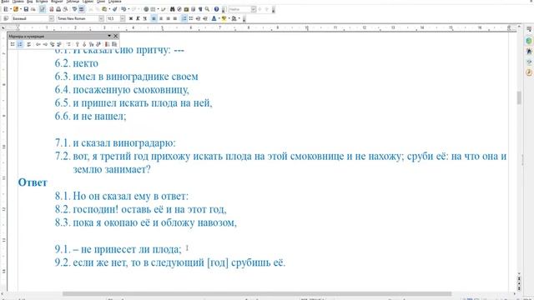The height and width of the screenshot is (300, 534).
Task: Expand the font color dropdown arrow
Action: [x=219, y=18]
